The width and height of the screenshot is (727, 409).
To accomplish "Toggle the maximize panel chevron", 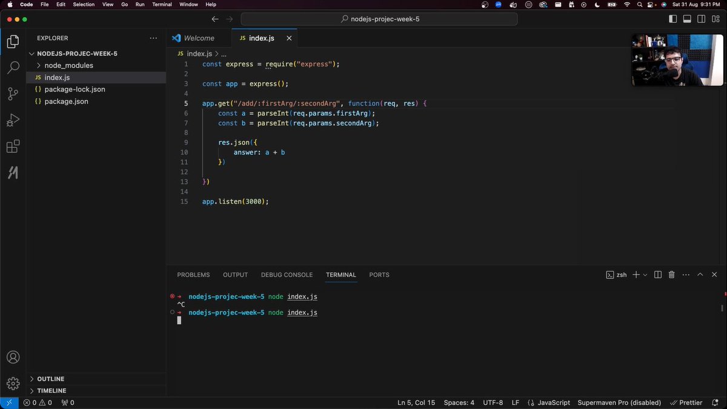I will [x=700, y=274].
